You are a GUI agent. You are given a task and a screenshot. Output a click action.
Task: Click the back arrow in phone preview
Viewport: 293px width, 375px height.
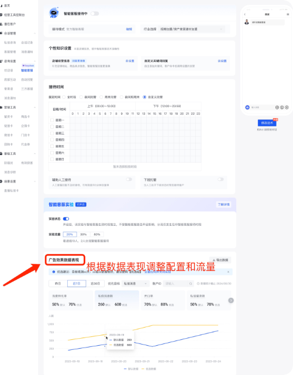pos(244,15)
